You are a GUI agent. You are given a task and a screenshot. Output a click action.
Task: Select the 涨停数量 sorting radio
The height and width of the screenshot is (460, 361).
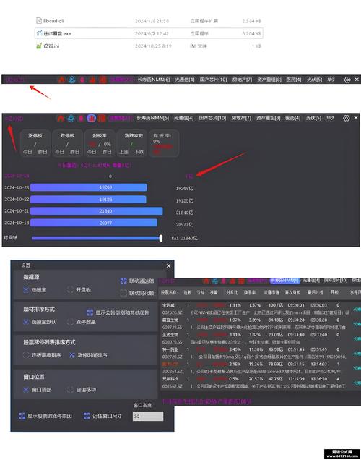pos(70,322)
